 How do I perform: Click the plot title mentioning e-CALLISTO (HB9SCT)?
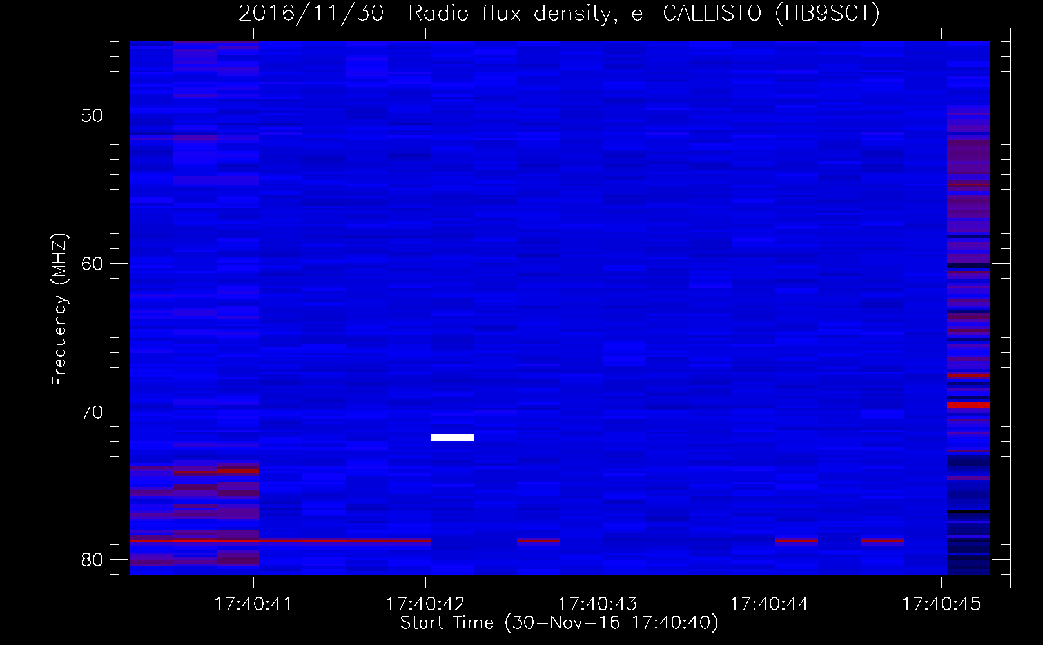559,13
